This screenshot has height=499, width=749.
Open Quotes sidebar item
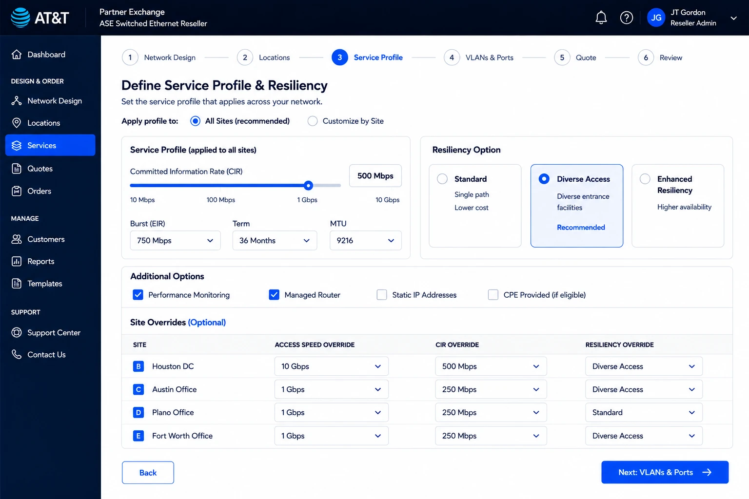click(50, 169)
